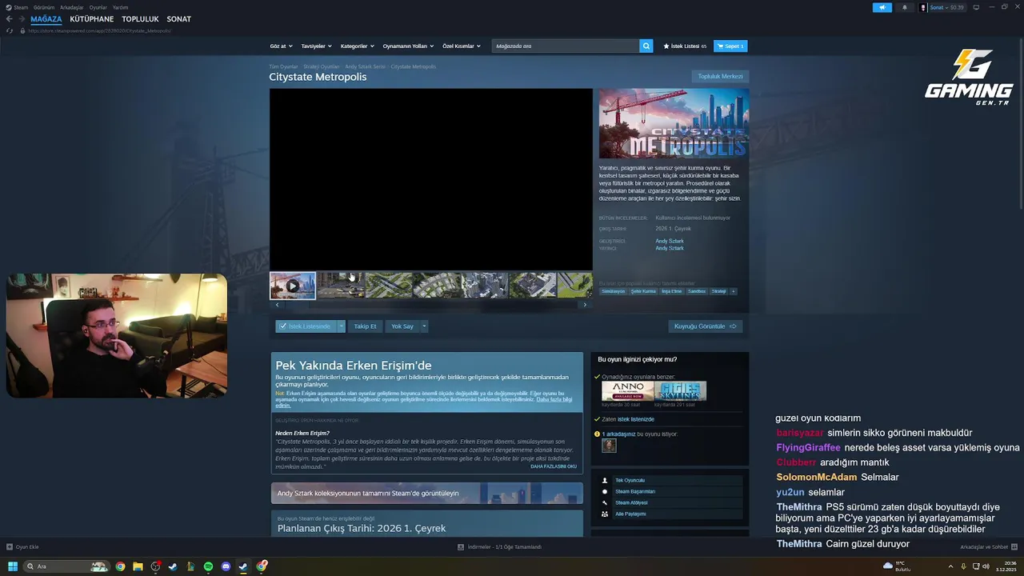
Task: Focus the Mağazada ara search field
Action: [x=566, y=46]
